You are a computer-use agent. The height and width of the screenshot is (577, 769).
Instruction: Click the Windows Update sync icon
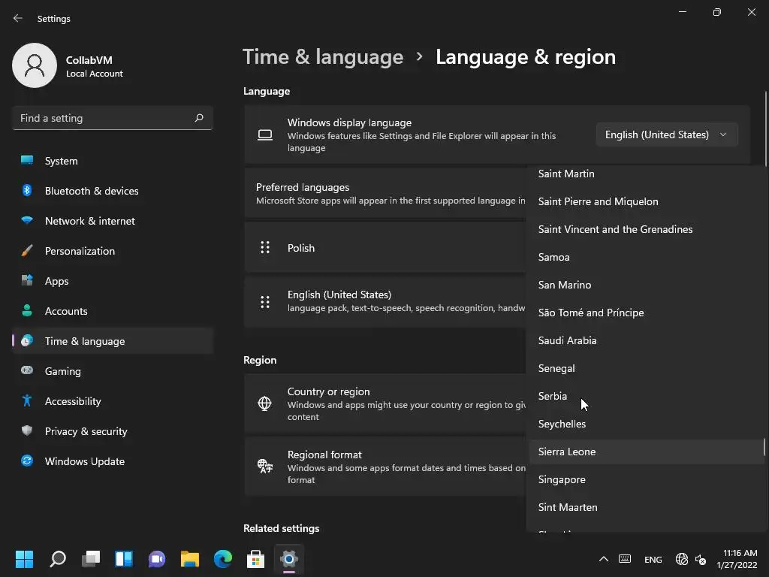coord(27,461)
